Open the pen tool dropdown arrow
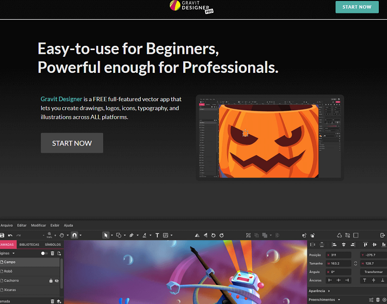The image size is (387, 304). click(137, 235)
